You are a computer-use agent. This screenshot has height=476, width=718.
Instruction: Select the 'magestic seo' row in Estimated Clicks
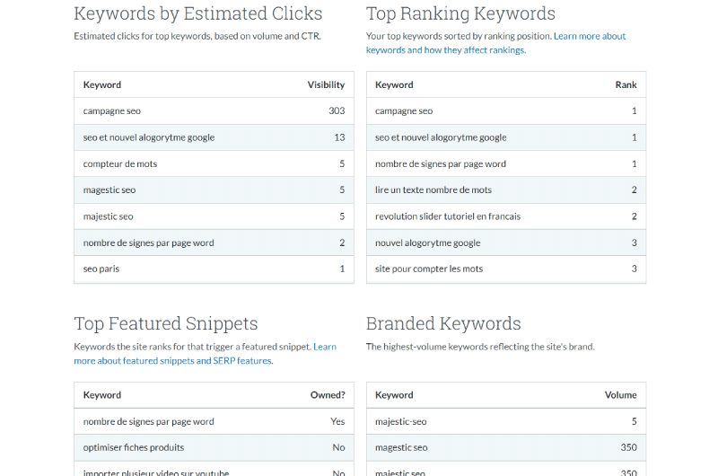click(x=214, y=190)
